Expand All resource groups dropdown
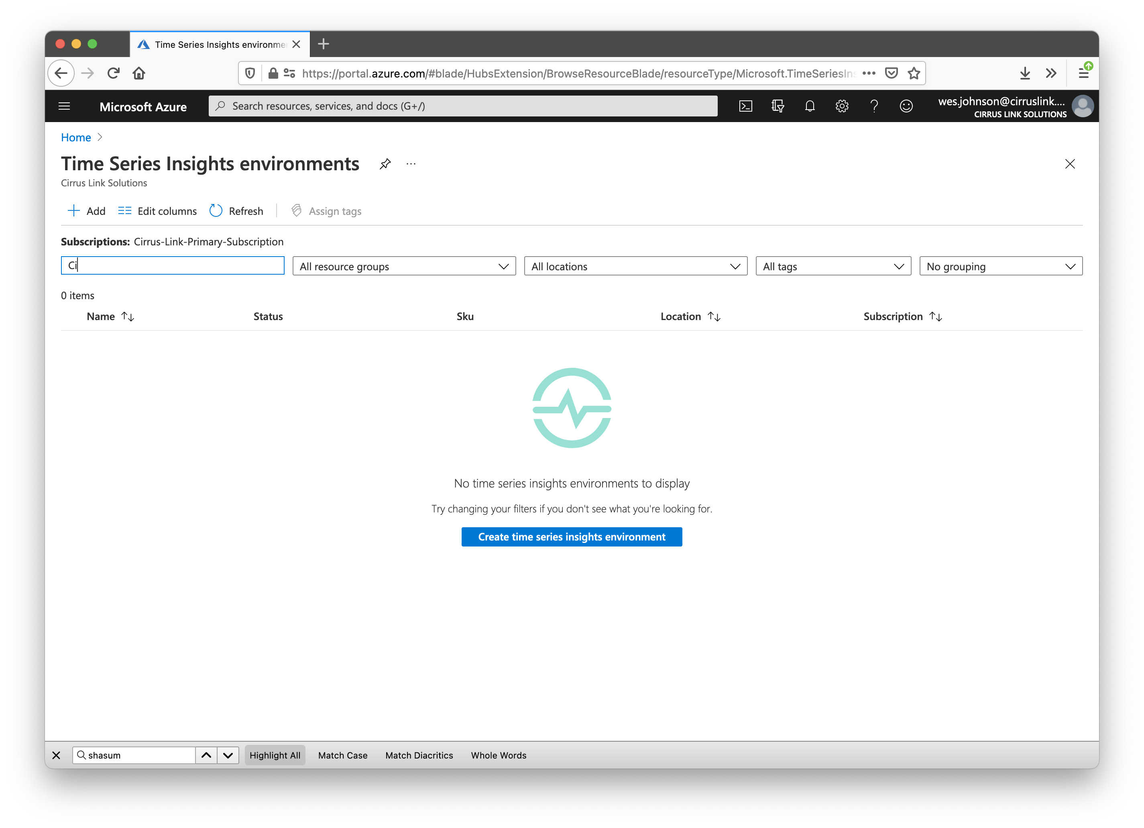 (x=403, y=266)
